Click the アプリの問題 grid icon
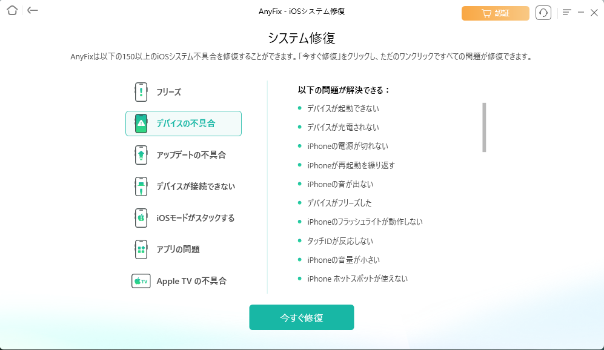Screen dimensions: 604x350 (141, 249)
